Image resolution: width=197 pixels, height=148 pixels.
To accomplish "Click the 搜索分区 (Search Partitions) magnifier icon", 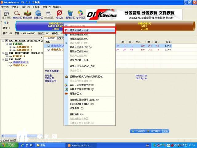I will (x=17, y=14).
